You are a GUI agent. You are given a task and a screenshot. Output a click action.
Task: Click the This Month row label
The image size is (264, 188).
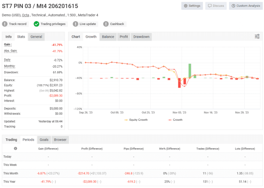pos(11,173)
